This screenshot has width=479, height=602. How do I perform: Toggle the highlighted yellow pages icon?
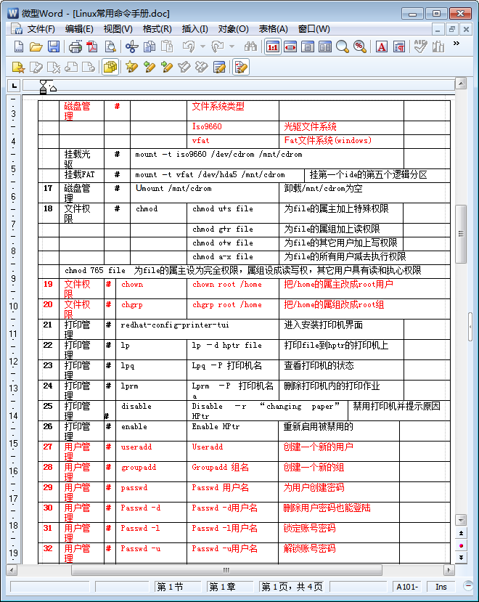coord(110,68)
